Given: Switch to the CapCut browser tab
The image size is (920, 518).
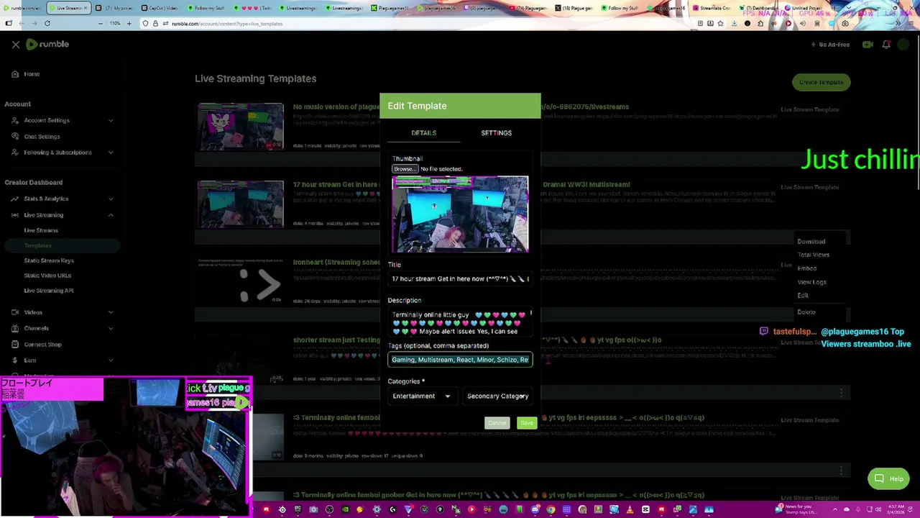Looking at the screenshot, I should pyautogui.click(x=160, y=8).
